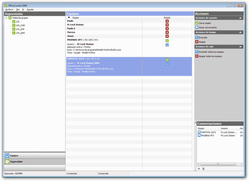Select the LPS_SOP tree item
Viewport: 249px width, 181px height.
[20, 29]
